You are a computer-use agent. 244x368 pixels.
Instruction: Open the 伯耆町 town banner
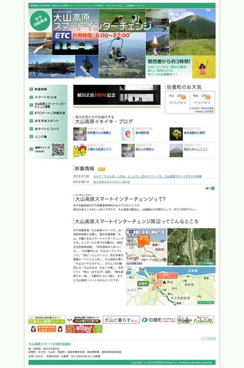click(x=159, y=320)
